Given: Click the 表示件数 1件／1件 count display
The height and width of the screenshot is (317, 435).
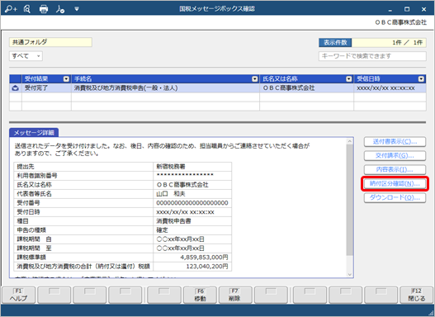Looking at the screenshot, I should [372, 42].
